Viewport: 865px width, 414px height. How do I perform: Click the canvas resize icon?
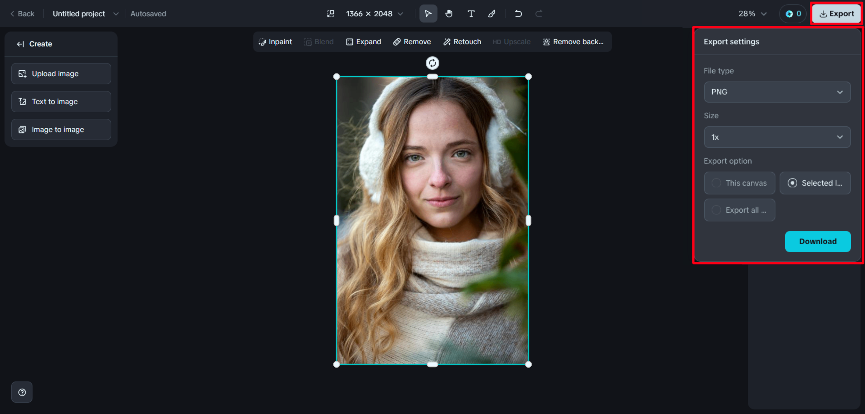click(331, 14)
